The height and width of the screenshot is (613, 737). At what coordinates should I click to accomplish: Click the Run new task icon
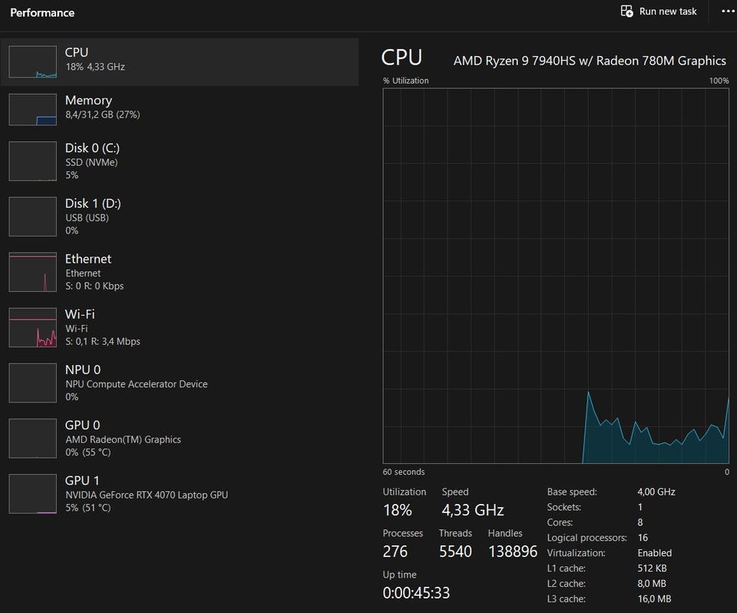(626, 12)
